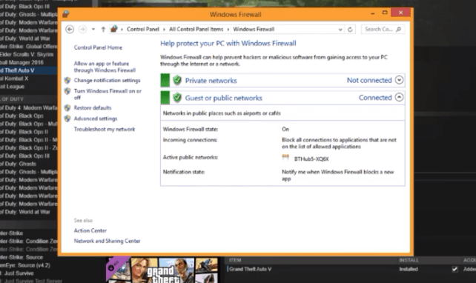Click shield icon beside Turn Windows Firewall on or off
The width and height of the screenshot is (476, 283).
(x=67, y=91)
